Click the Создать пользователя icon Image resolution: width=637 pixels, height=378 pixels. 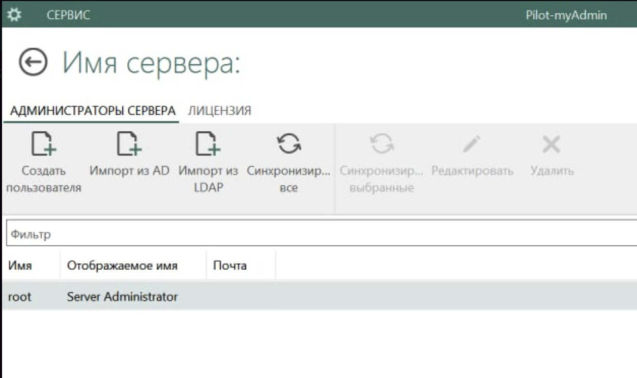[x=44, y=144]
